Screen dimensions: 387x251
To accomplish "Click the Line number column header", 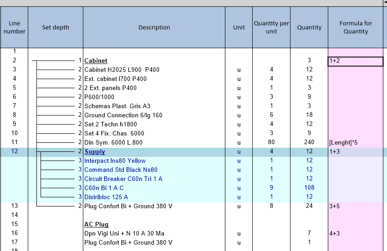I will [x=14, y=27].
